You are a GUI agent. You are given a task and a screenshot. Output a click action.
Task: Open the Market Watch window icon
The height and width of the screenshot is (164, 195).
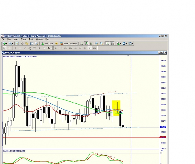point(17,44)
